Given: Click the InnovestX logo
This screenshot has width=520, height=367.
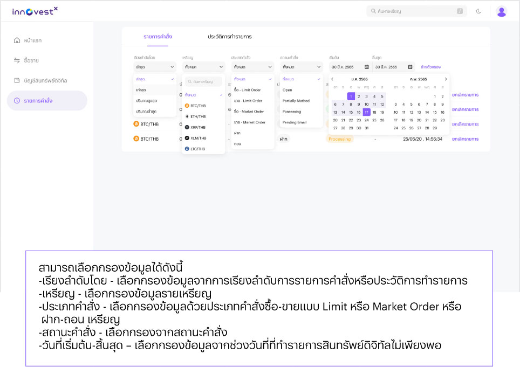Looking at the screenshot, I should click(35, 11).
